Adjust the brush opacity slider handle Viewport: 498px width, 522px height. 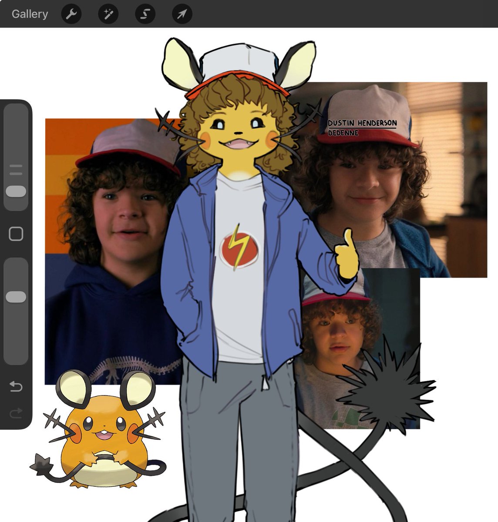pos(16,297)
